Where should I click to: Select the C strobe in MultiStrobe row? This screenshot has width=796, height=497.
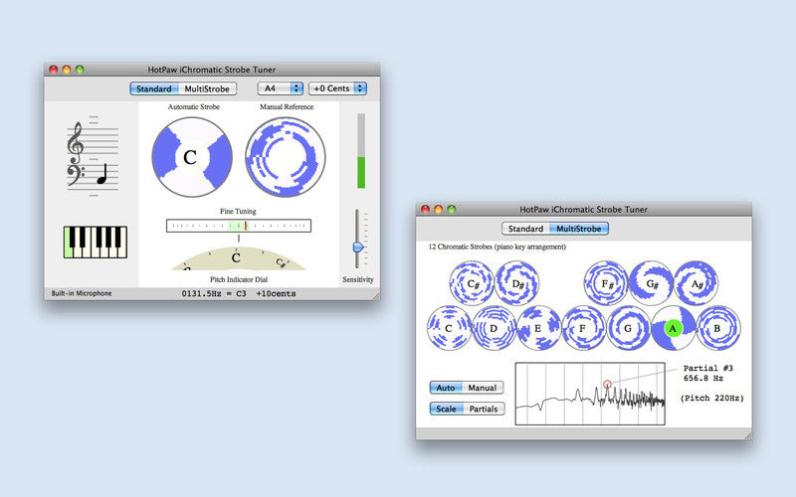click(x=450, y=328)
